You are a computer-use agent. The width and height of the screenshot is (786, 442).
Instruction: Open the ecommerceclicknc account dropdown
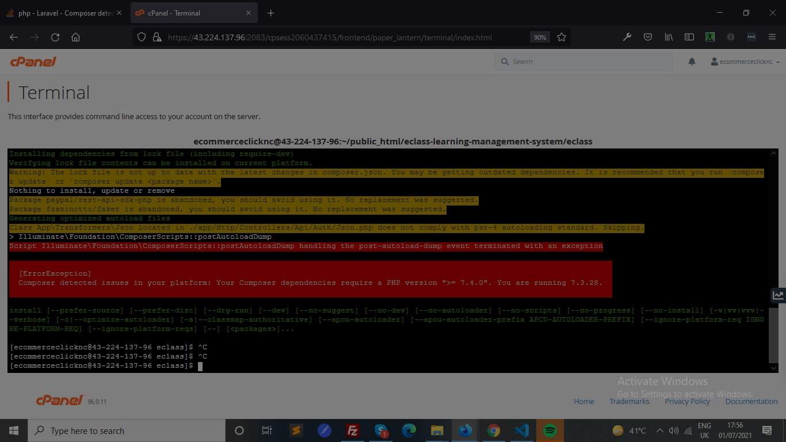click(745, 62)
